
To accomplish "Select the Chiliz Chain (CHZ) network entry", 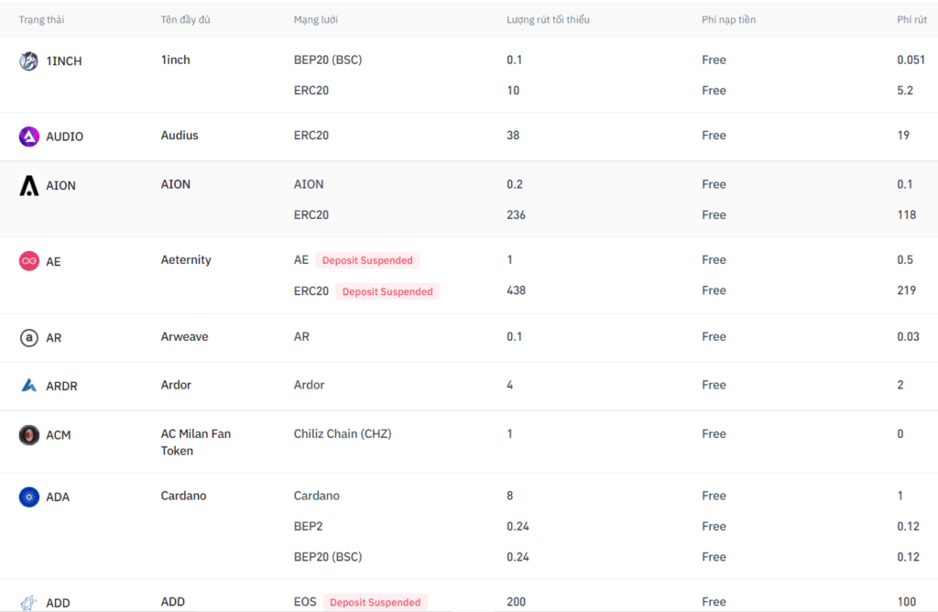I will click(x=342, y=434).
